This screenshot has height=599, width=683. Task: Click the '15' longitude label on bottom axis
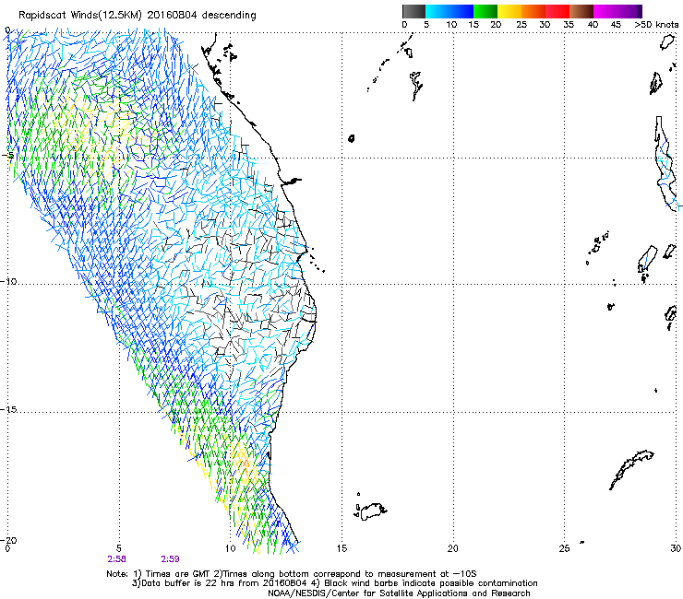pyautogui.click(x=341, y=548)
